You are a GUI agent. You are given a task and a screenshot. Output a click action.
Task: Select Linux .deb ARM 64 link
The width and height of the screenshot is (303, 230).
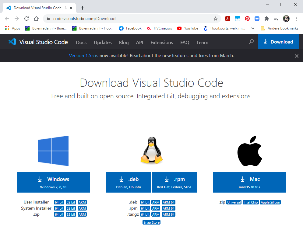(x=168, y=202)
